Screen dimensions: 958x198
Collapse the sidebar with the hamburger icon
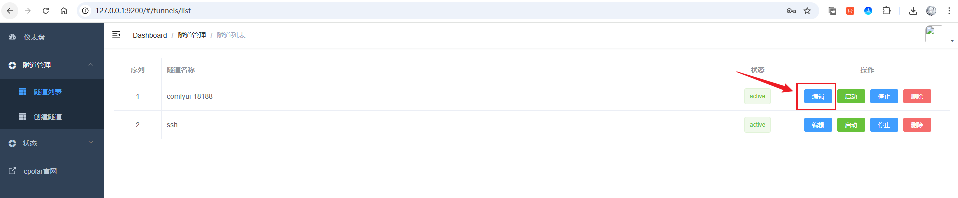tap(116, 35)
